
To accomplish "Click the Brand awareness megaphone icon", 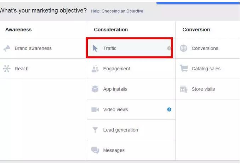I will (x=7, y=48).
